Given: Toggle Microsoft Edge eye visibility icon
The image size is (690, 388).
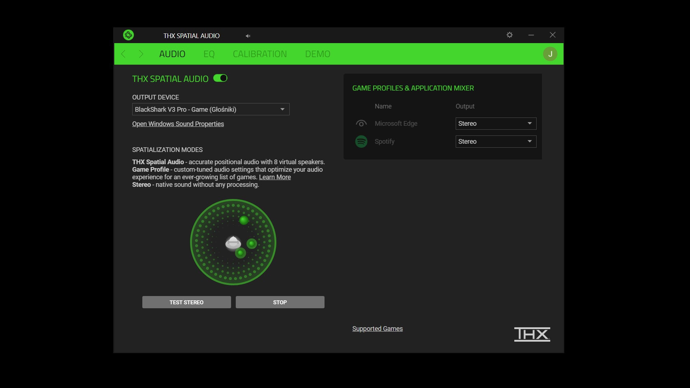Looking at the screenshot, I should pyautogui.click(x=361, y=124).
